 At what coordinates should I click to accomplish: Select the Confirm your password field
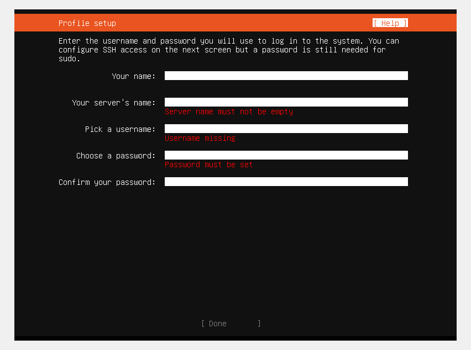pyautogui.click(x=286, y=182)
